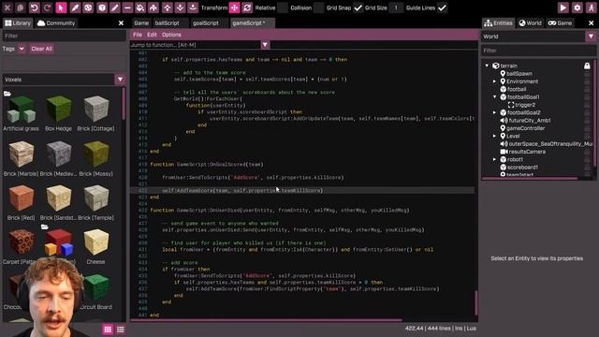Select the cube voxel shape tool
This screenshot has height=337, width=599.
point(102,7)
